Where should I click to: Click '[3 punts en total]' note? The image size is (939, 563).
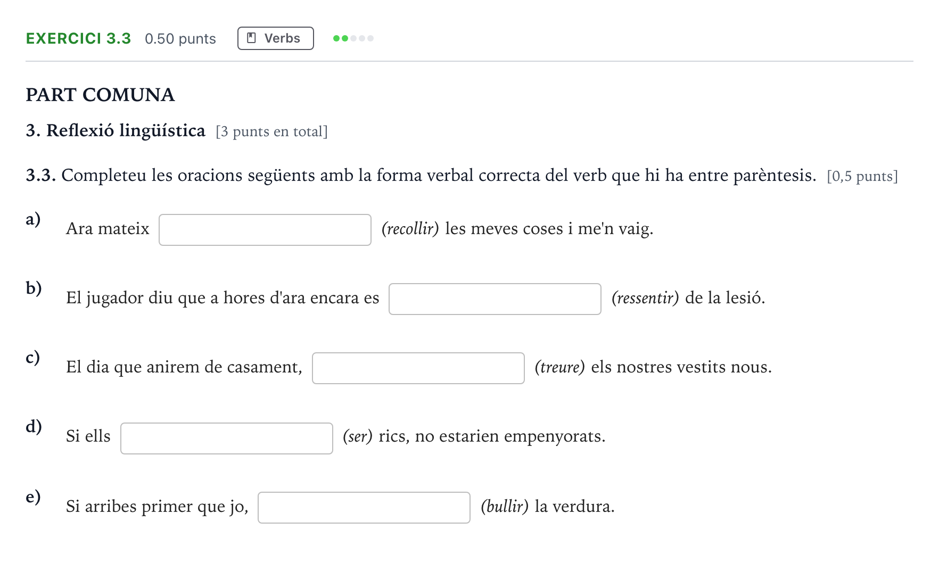pyautogui.click(x=272, y=131)
